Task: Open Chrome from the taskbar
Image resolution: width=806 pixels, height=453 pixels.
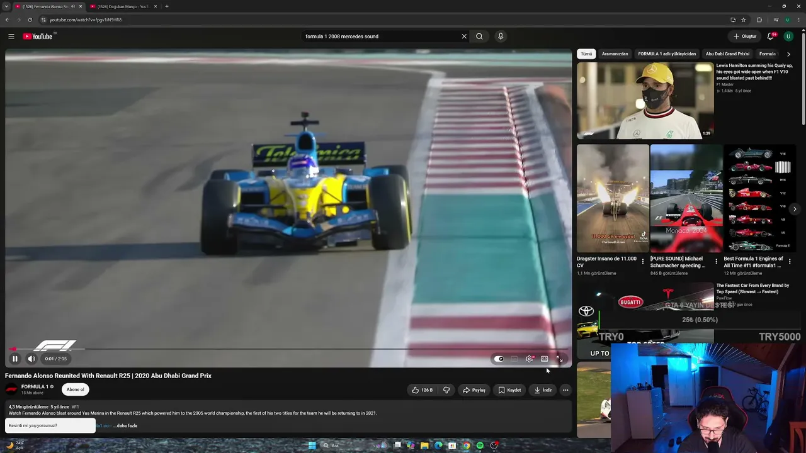Action: [x=466, y=445]
